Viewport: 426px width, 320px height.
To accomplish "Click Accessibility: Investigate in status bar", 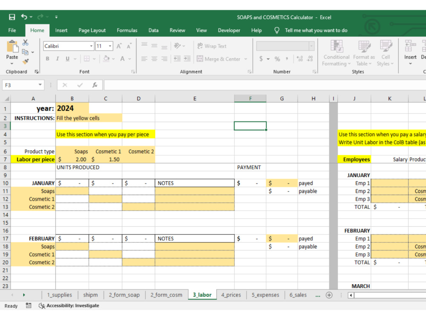I will pos(69,306).
